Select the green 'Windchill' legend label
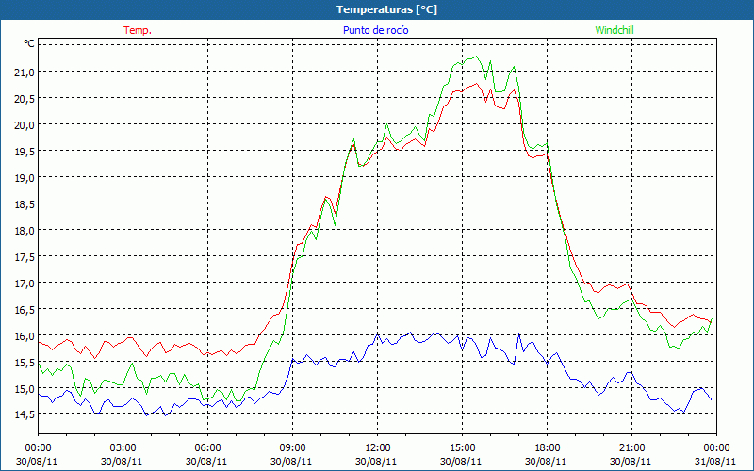The height and width of the screenshot is (471, 754). click(x=615, y=30)
